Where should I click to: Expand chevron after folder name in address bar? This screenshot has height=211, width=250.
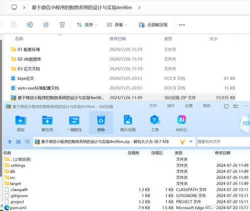tap(139, 8)
